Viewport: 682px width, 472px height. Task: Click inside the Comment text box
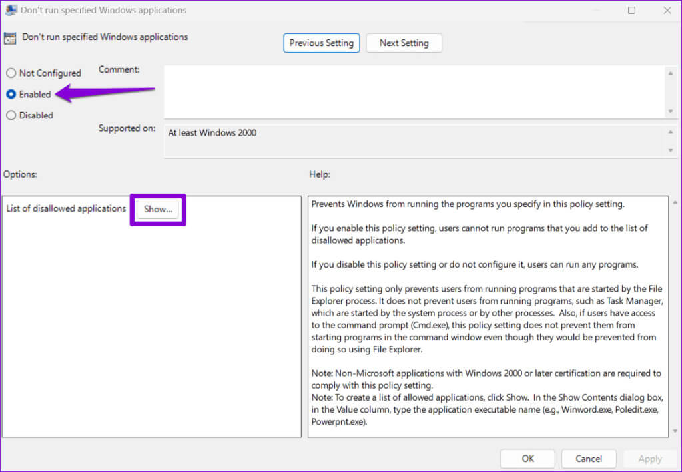414,92
